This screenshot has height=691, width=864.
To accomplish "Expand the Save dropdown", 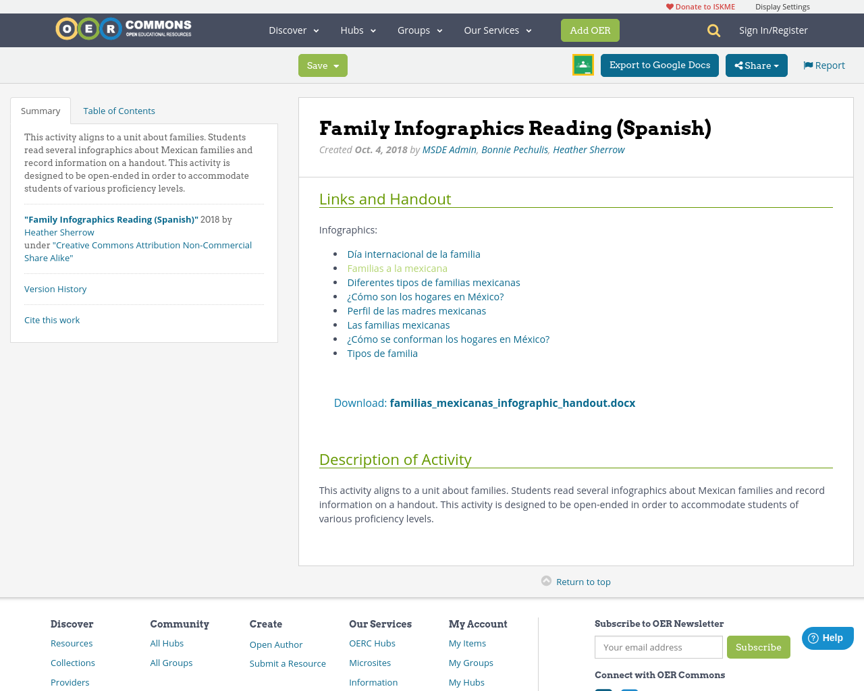I will pos(335,65).
